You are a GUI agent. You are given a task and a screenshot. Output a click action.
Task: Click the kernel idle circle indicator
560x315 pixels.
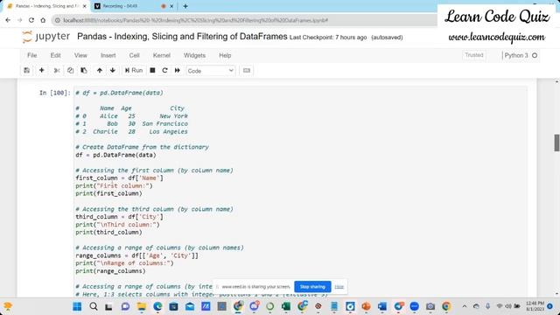(x=535, y=55)
